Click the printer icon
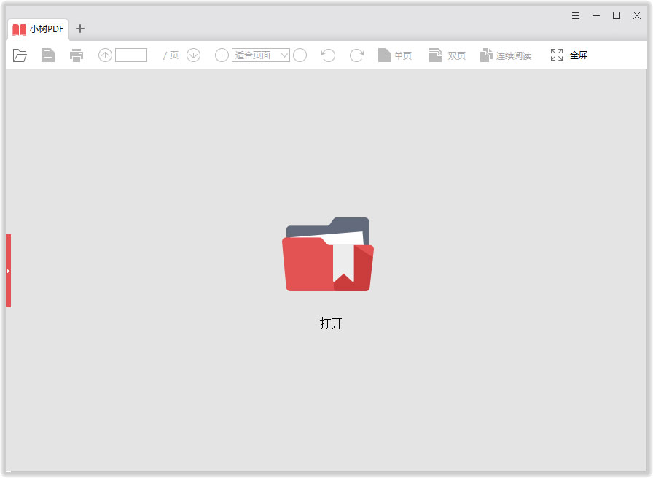 [x=77, y=55]
